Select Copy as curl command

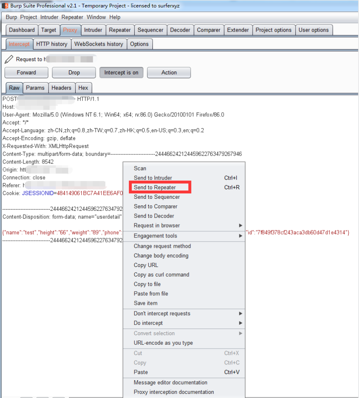[x=184, y=274]
